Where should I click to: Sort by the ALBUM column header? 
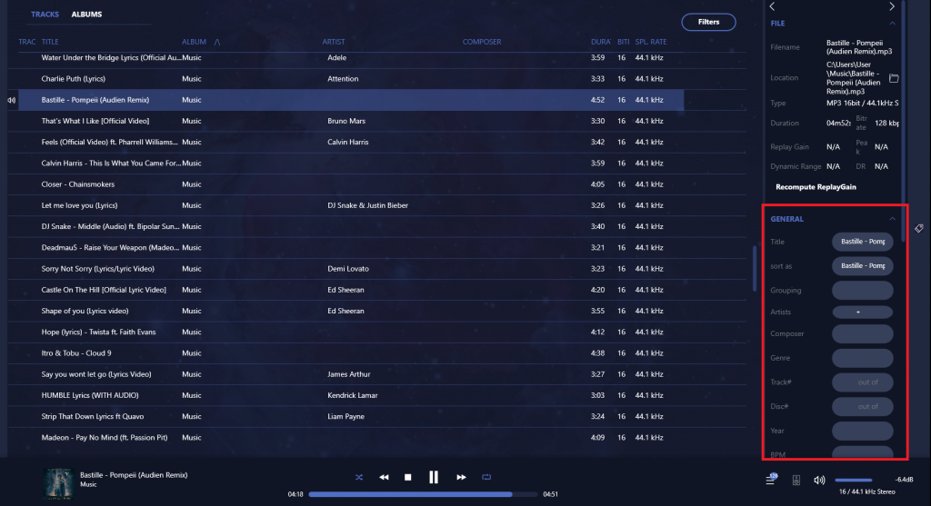[195, 42]
